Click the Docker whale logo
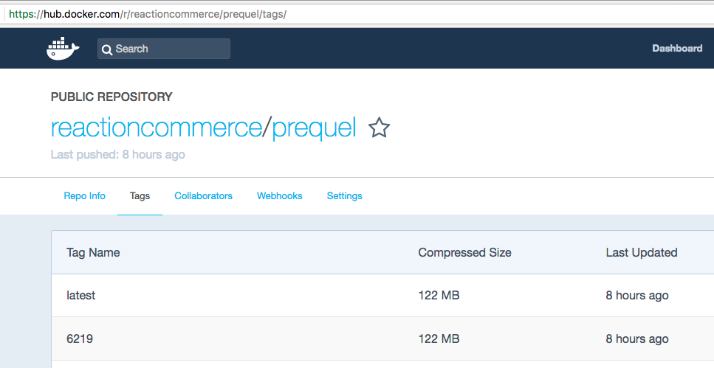The image size is (714, 368). pyautogui.click(x=63, y=48)
